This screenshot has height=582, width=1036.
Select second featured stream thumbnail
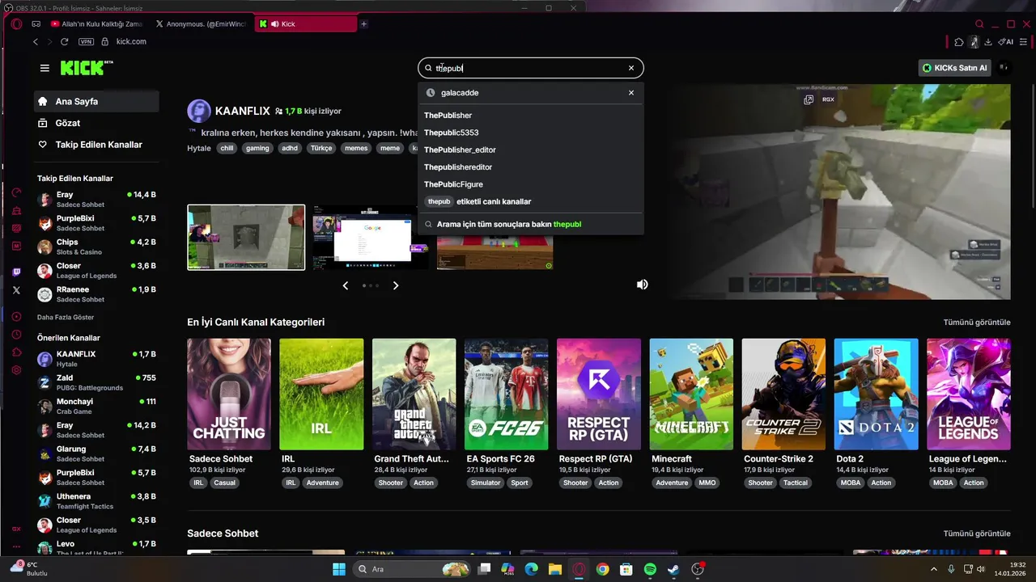[x=372, y=237]
